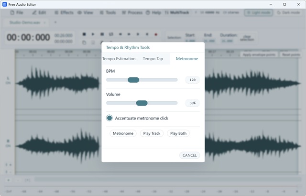
Task: Toggle Accentuate metronome click option
Action: [x=109, y=118]
